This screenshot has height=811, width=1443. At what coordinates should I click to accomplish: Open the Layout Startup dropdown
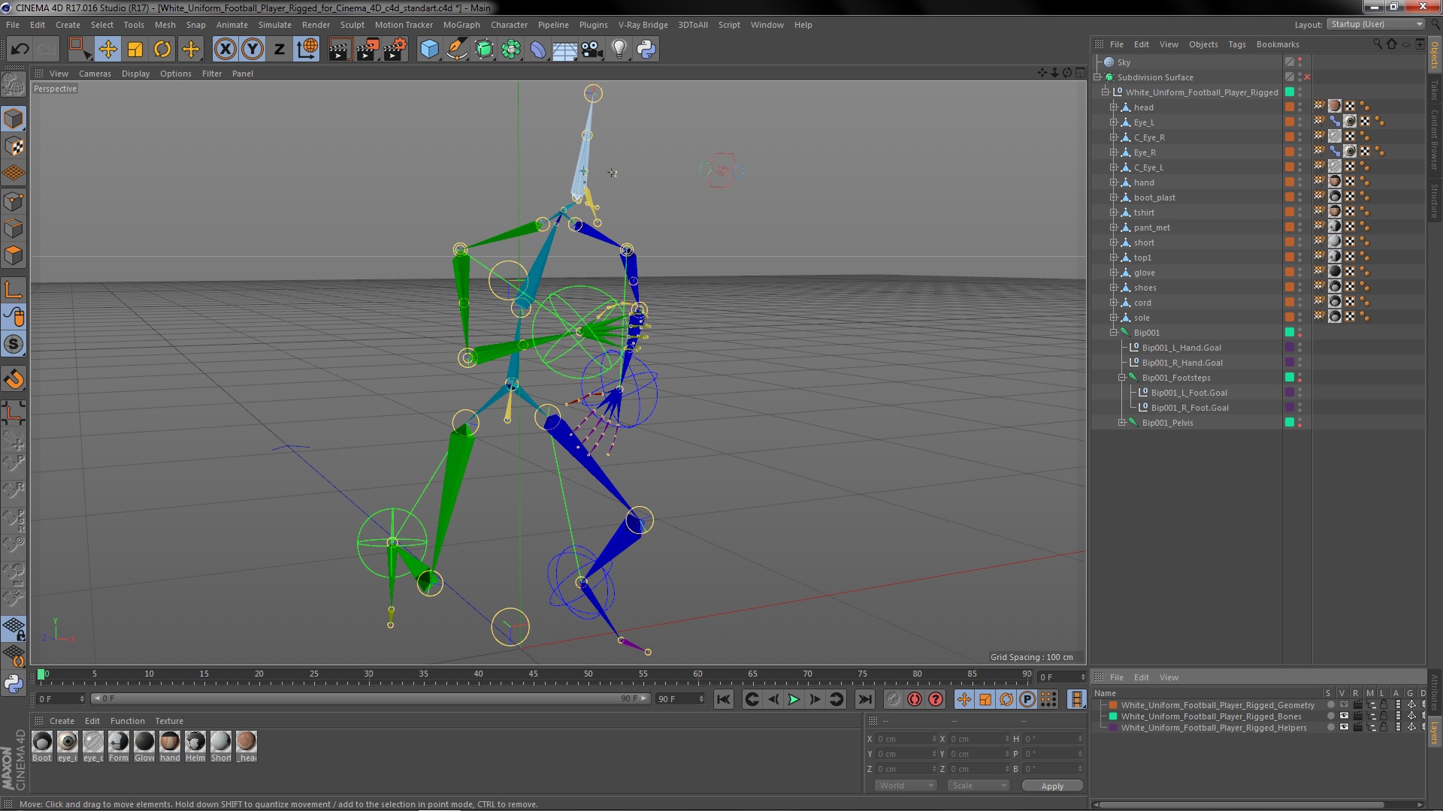(1375, 25)
